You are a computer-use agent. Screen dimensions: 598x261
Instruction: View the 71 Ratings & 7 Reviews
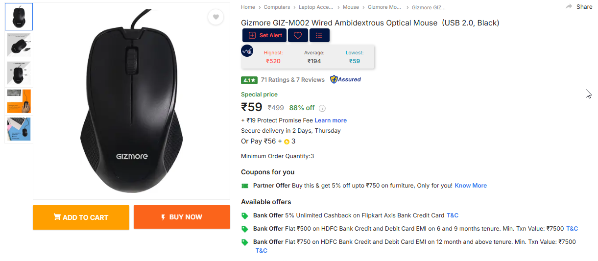tap(293, 80)
